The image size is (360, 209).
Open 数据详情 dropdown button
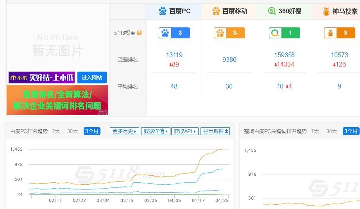point(156,131)
